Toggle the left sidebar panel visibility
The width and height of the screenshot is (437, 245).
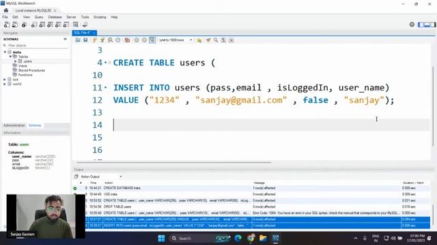point(421,24)
